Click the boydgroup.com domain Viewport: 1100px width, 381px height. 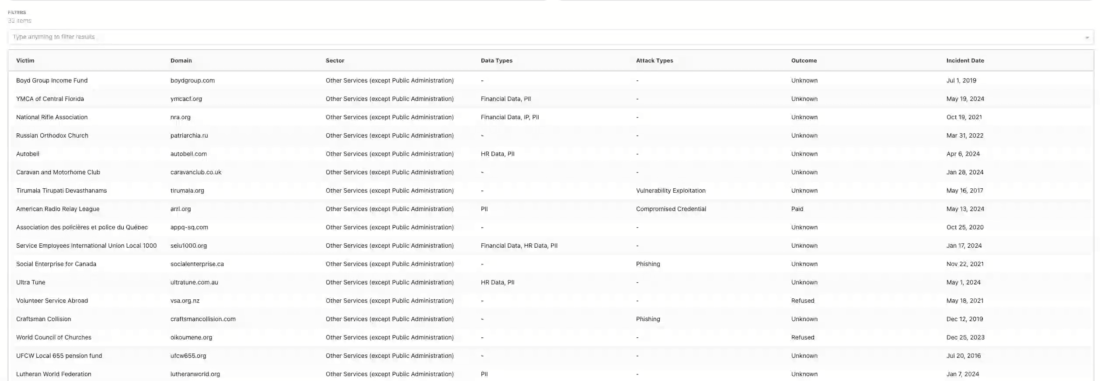193,80
